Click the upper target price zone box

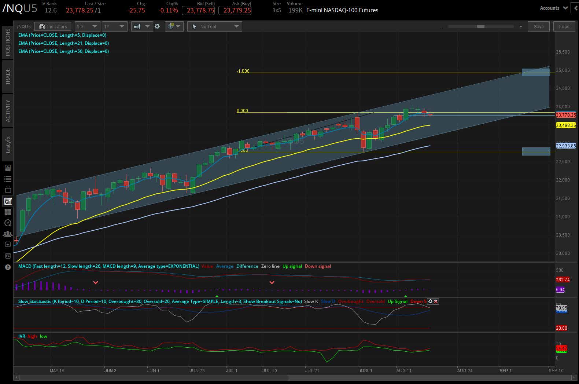[x=536, y=72]
